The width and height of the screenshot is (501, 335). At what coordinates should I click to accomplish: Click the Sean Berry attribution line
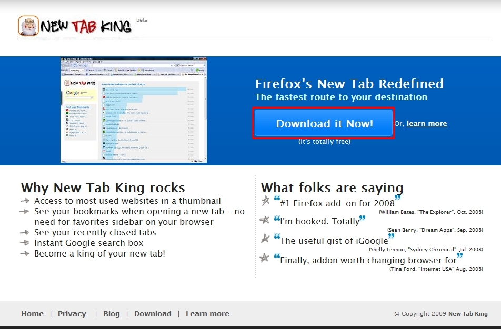435,230
